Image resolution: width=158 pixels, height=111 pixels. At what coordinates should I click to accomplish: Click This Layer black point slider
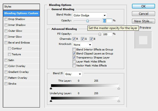point(51,89)
